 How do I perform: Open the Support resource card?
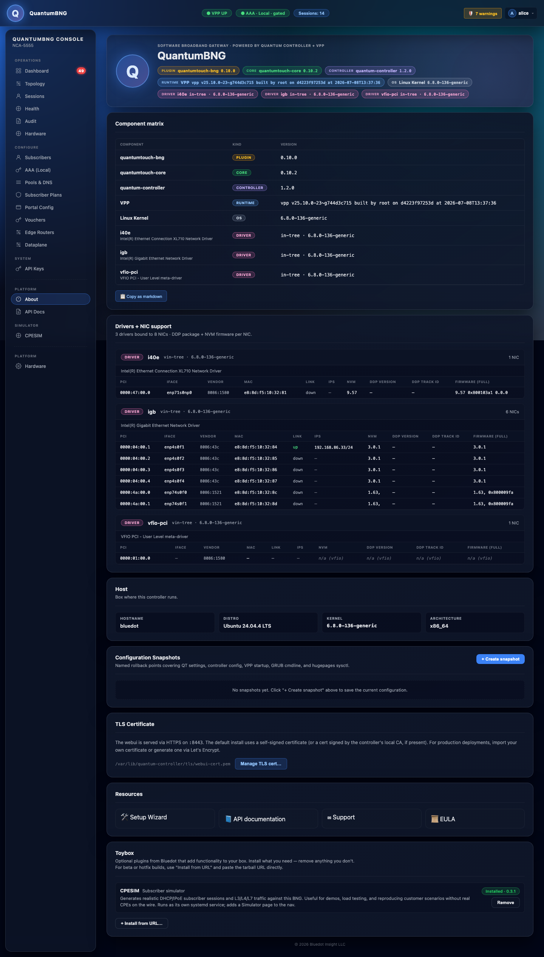click(371, 819)
